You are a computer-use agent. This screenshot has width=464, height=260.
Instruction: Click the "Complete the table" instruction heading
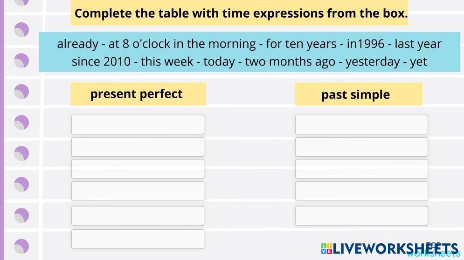[241, 13]
